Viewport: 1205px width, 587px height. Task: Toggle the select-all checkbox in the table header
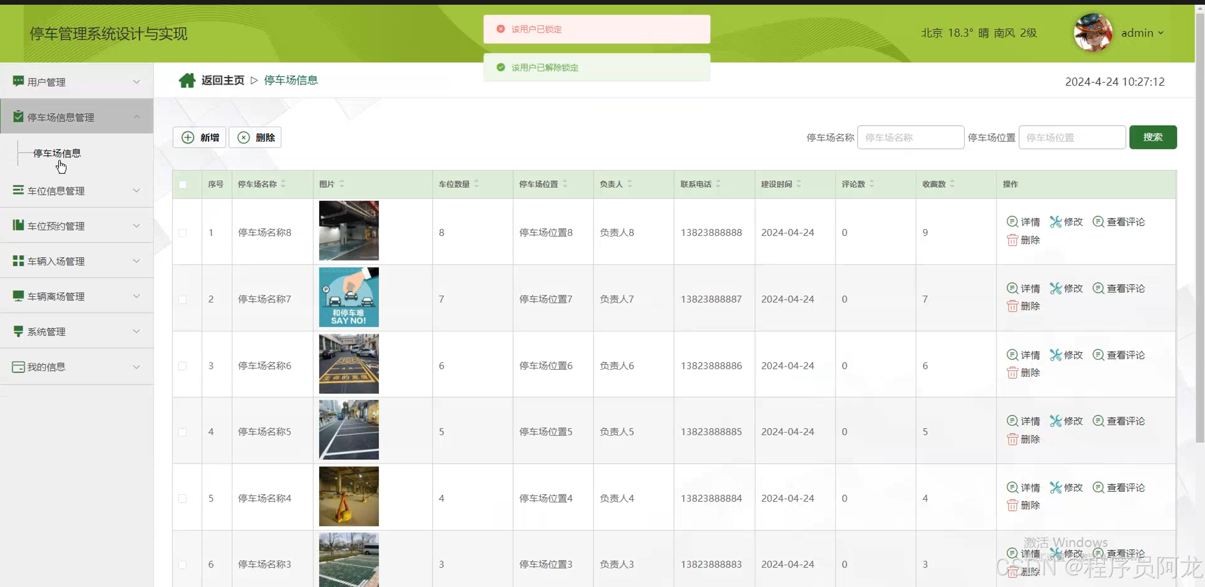(x=183, y=184)
